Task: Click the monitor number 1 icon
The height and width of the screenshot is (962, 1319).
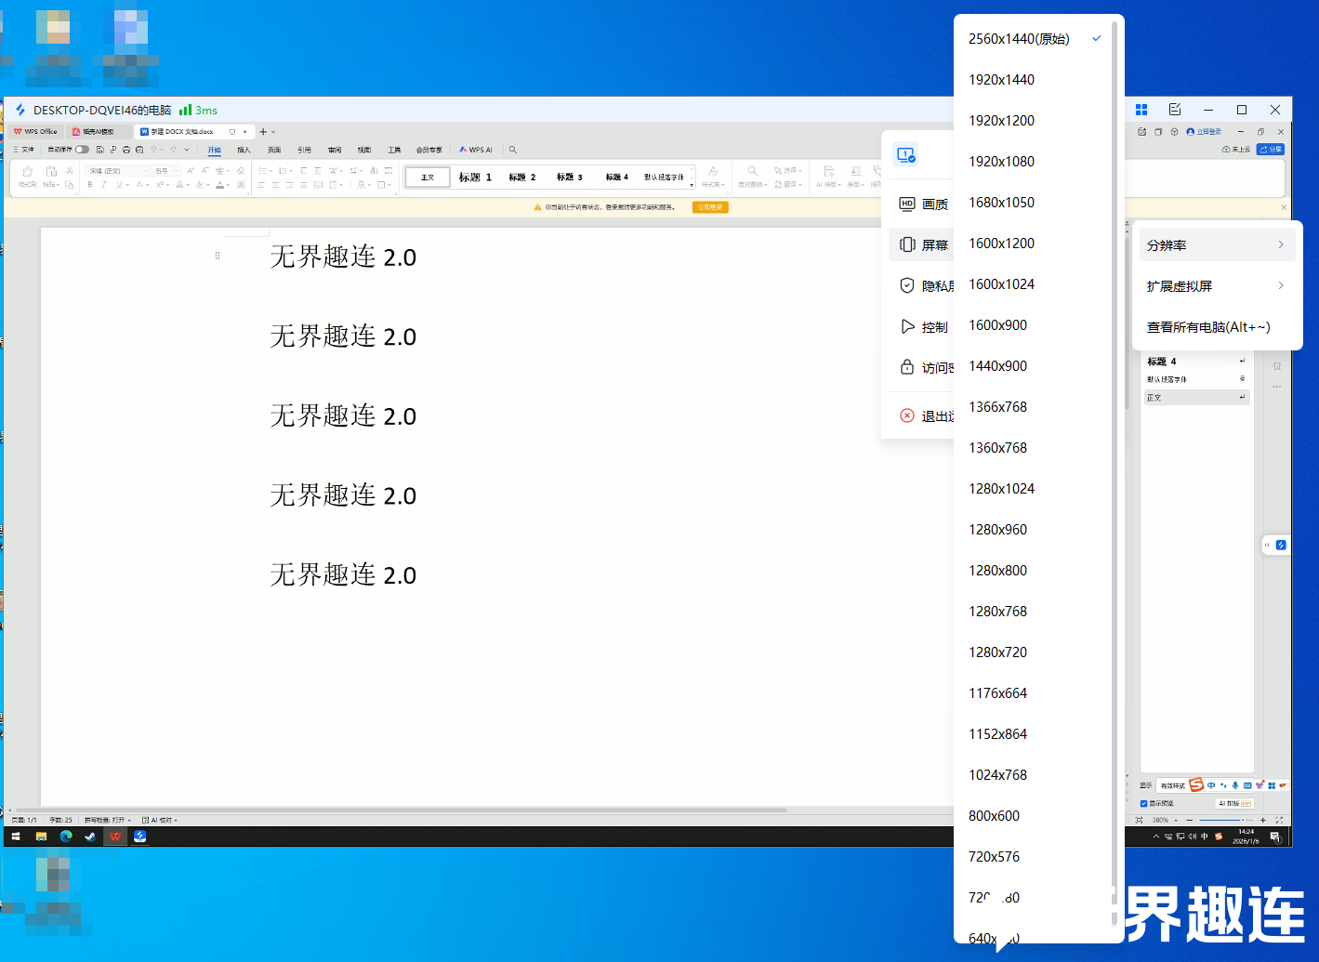Action: [906, 155]
